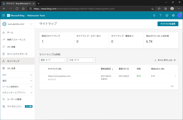
Task: Expand the SEO section
Action: click(x=18, y=75)
